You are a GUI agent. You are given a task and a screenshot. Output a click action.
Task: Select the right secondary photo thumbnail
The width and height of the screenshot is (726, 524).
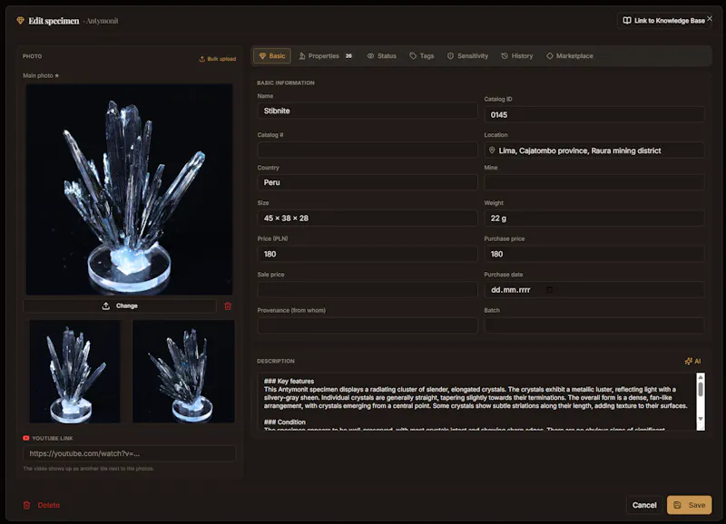pyautogui.click(x=183, y=372)
